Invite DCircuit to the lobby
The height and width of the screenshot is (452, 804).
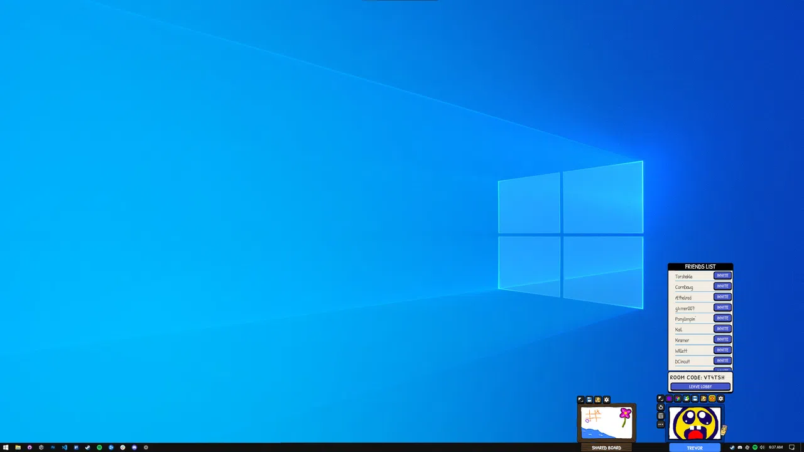[x=722, y=361]
